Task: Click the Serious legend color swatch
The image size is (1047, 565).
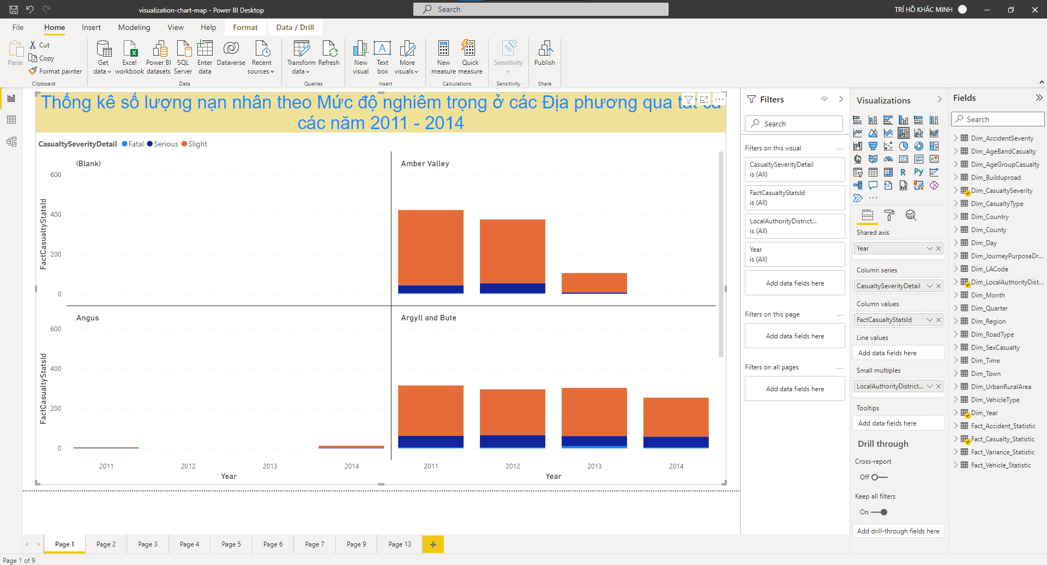Action: 149,144
